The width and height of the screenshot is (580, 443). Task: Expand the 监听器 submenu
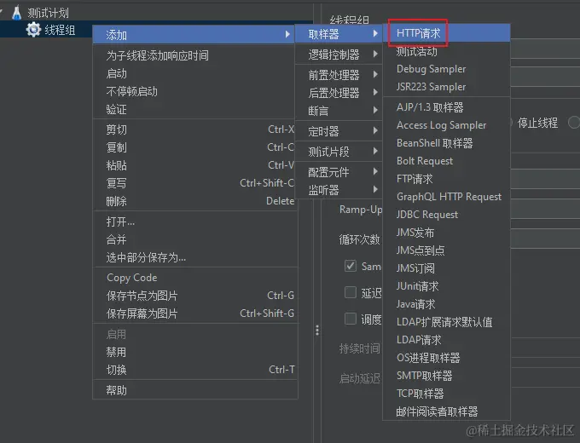coord(339,189)
